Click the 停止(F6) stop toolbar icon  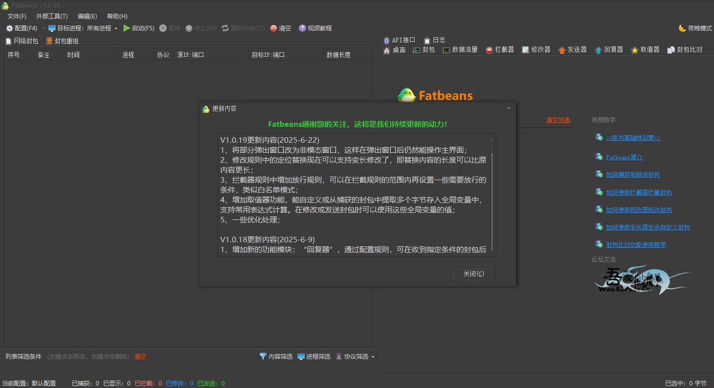click(189, 28)
